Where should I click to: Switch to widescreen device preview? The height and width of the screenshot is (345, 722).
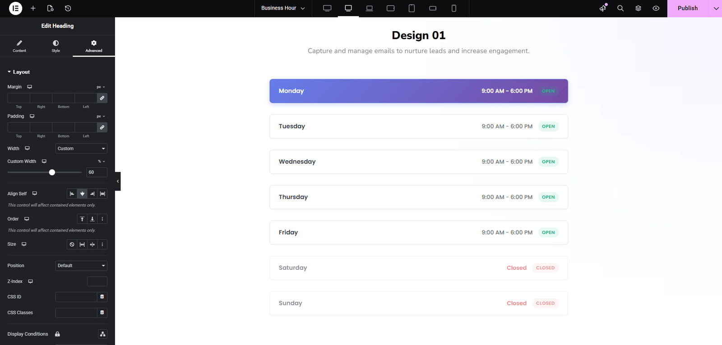point(327,8)
